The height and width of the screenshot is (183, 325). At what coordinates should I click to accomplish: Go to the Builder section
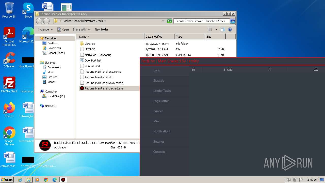click(158, 111)
